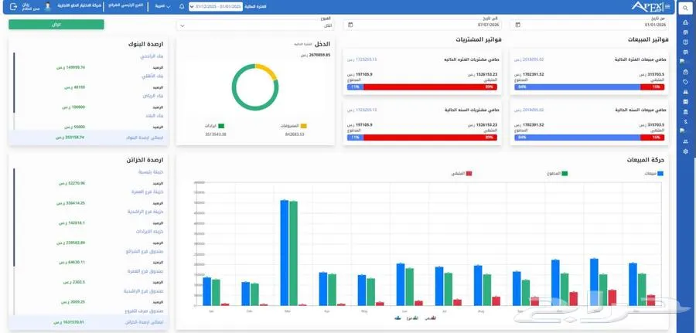
Task: Click the sales movement (حركة المبيعات) heading
Action: (x=646, y=160)
